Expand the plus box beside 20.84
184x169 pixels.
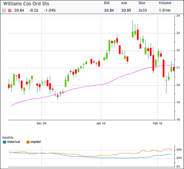tap(4, 11)
